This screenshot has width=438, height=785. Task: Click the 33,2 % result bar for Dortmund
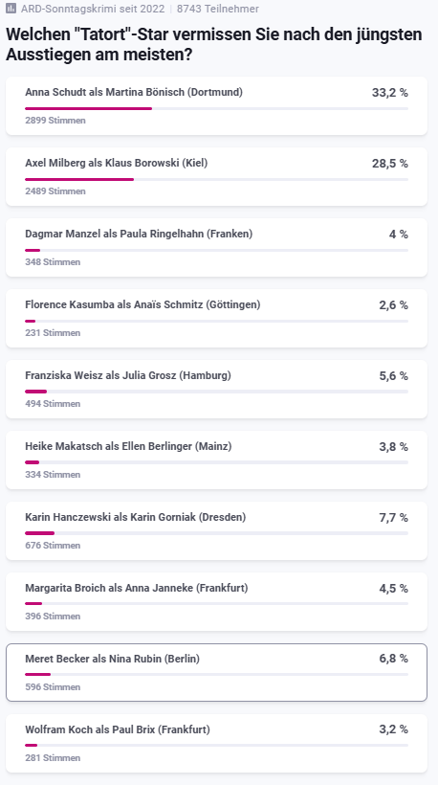pyautogui.click(x=216, y=108)
